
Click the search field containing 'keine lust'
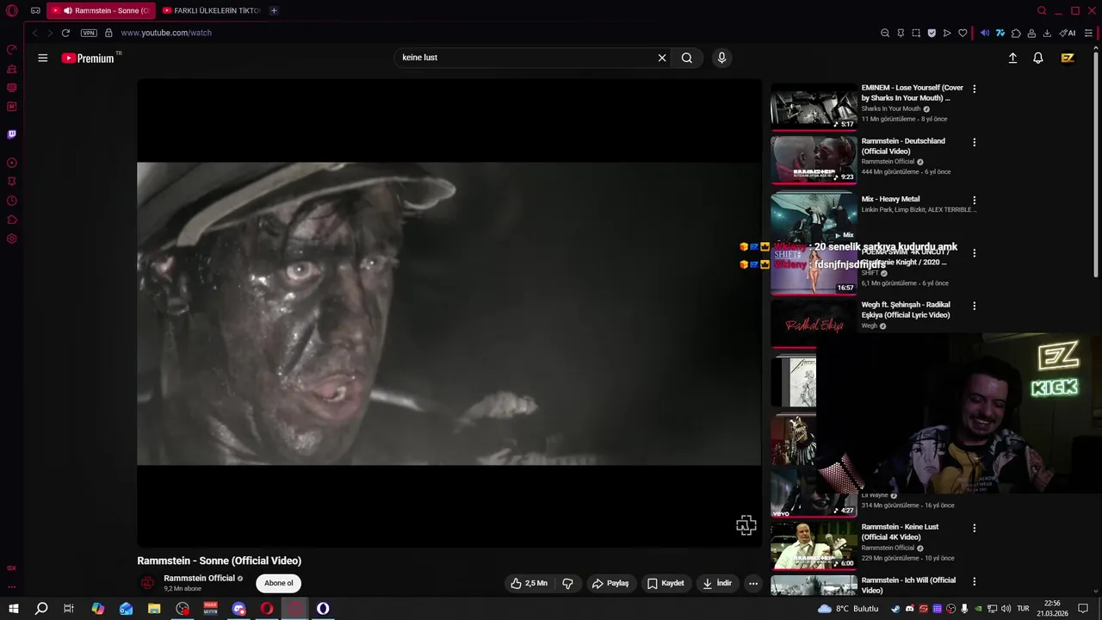click(x=525, y=58)
